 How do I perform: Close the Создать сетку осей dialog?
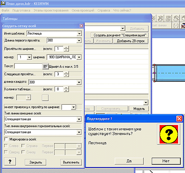pyautogui.click(x=81, y=26)
